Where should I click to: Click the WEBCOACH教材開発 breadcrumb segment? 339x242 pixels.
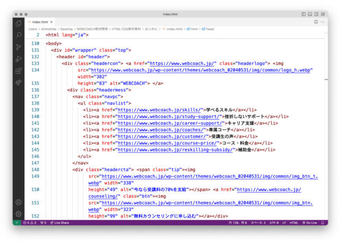pyautogui.click(x=92, y=29)
